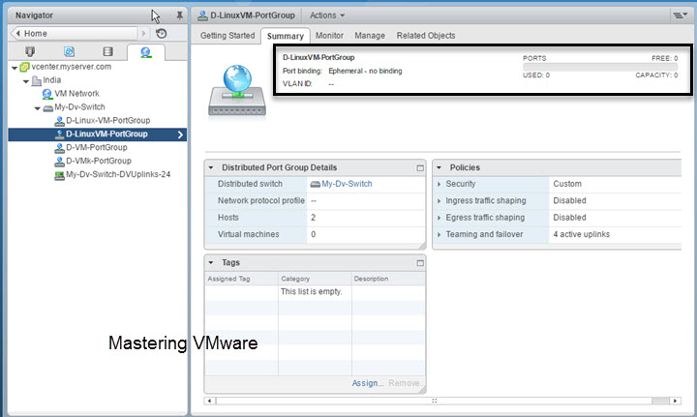Go back to Home
697x417 pixels.
pyautogui.click(x=76, y=33)
